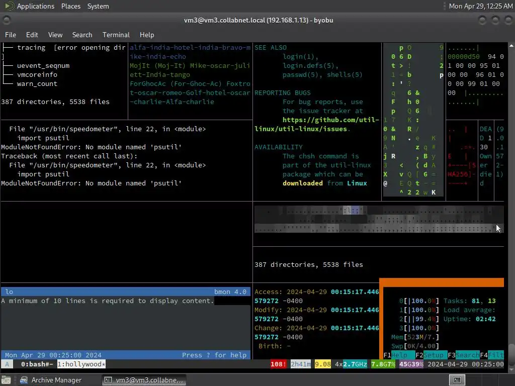The width and height of the screenshot is (515, 386).
Task: Click the byobu 'A' logo indicator
Action: point(7,364)
